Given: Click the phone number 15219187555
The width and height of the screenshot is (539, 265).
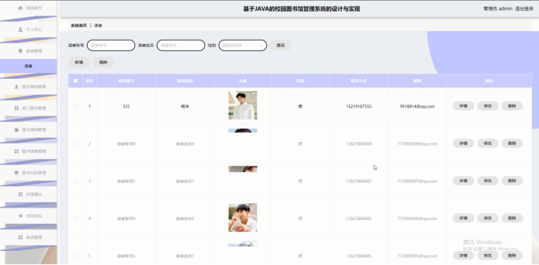Looking at the screenshot, I should point(358,107).
